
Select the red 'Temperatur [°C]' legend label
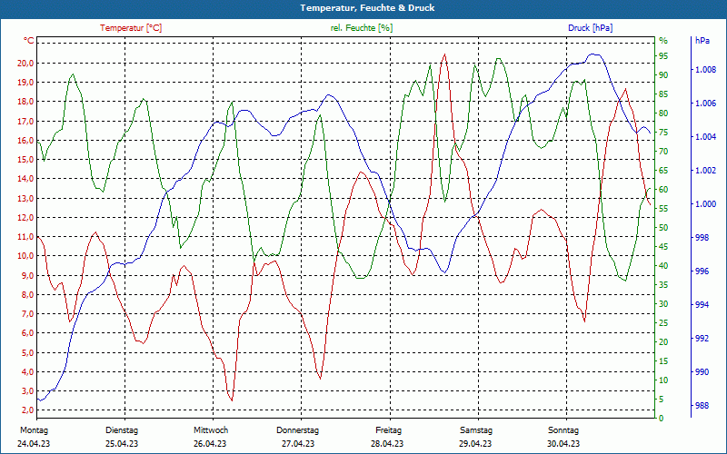click(131, 28)
